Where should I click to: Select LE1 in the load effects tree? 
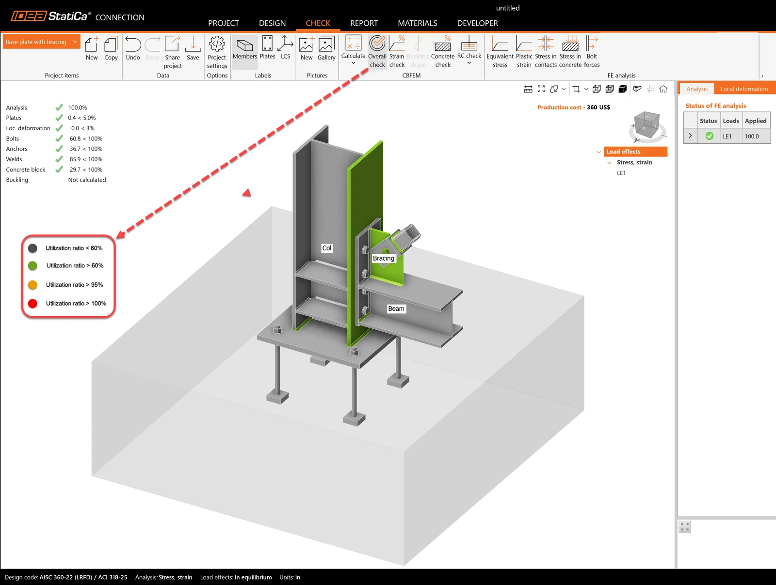[x=621, y=173]
